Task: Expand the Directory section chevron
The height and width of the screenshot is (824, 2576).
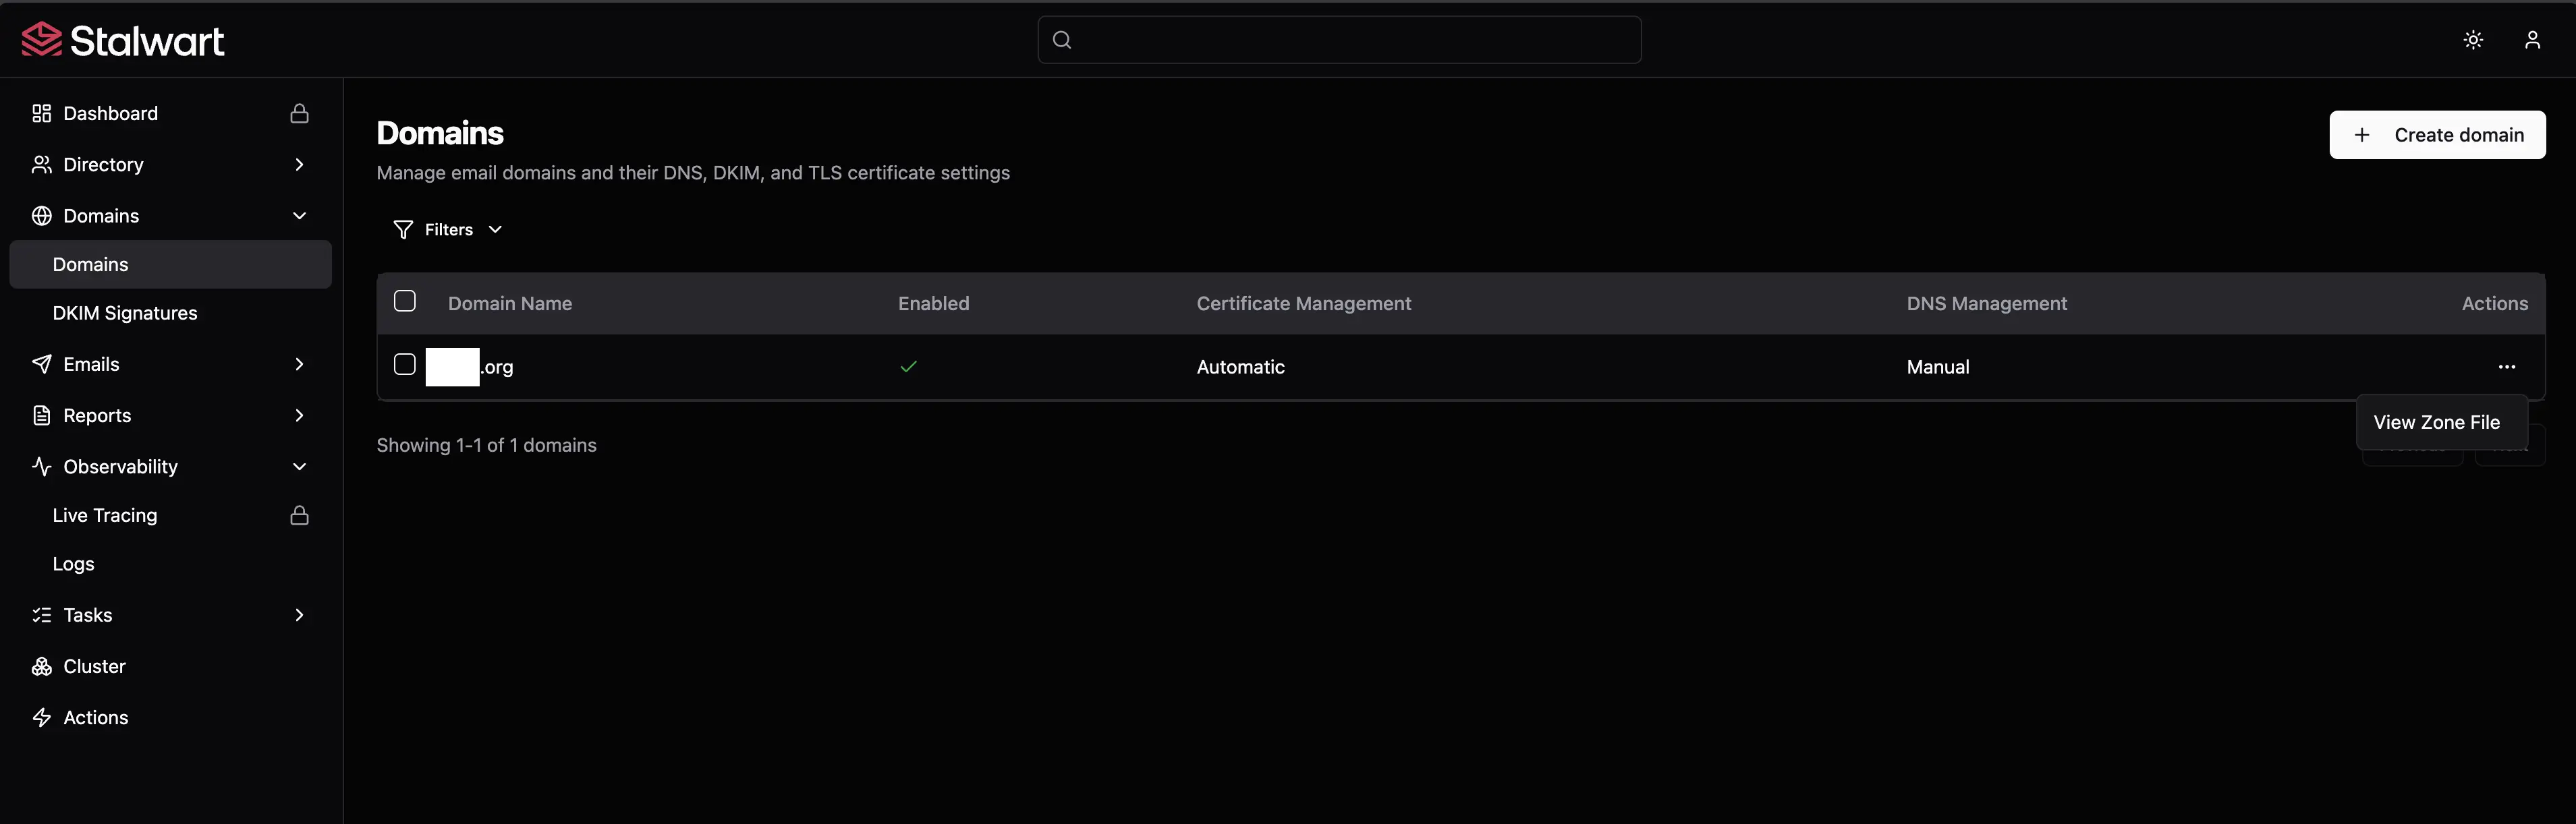Action: tap(299, 164)
